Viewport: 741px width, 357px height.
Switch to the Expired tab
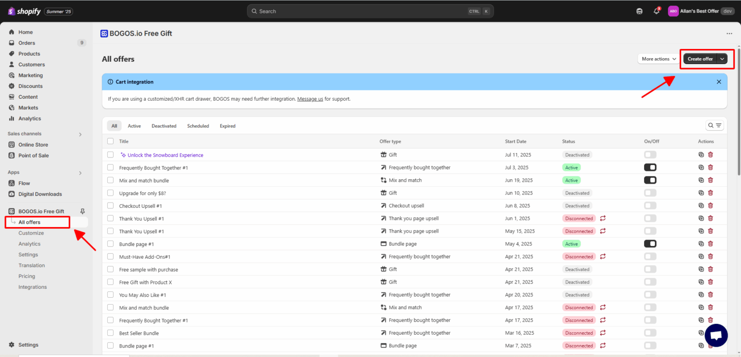[x=228, y=126]
